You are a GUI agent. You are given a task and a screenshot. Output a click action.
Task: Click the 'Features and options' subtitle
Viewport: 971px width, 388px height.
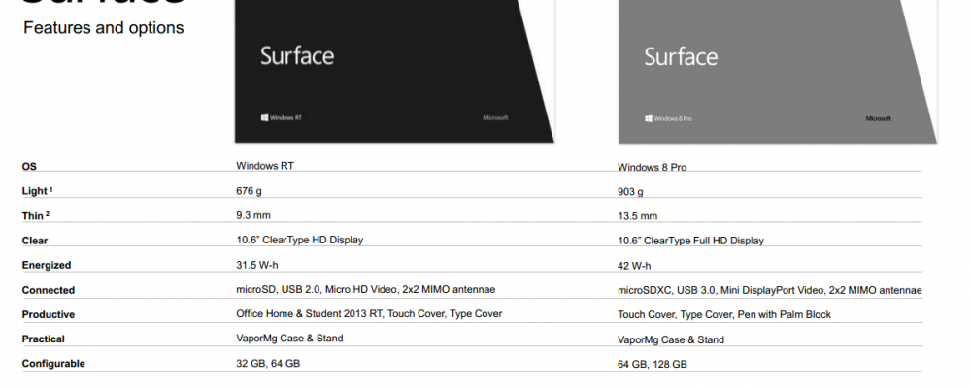(x=104, y=28)
